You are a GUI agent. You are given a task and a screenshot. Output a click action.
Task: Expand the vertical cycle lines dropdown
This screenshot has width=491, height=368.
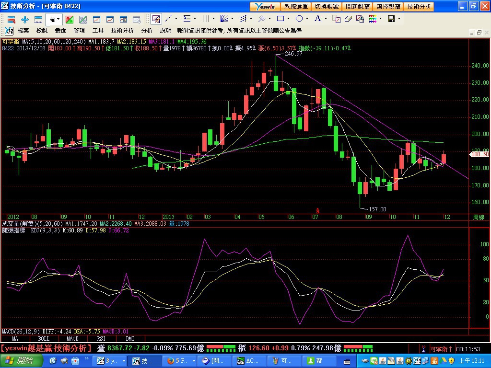(x=213, y=19)
